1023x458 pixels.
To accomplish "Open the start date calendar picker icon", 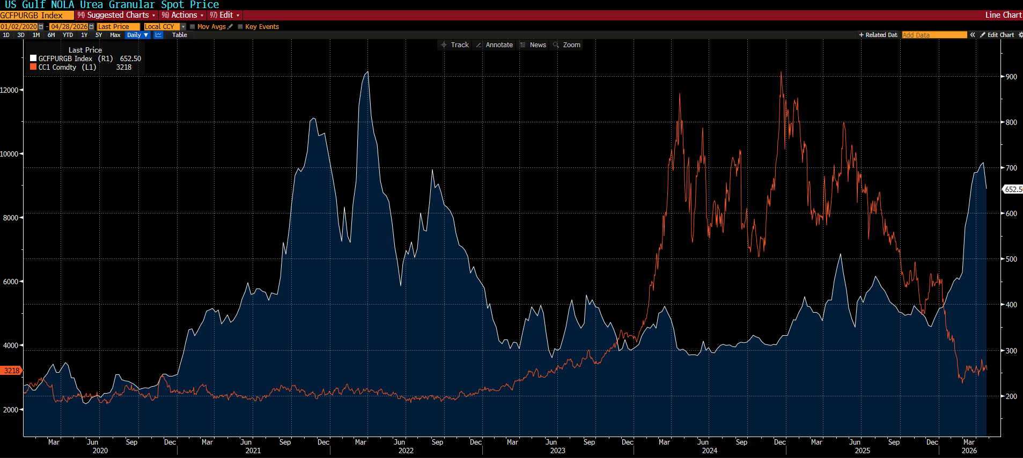I will pyautogui.click(x=41, y=27).
